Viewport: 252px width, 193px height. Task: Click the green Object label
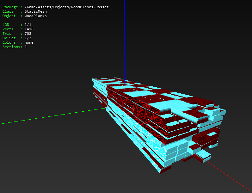tap(9, 16)
